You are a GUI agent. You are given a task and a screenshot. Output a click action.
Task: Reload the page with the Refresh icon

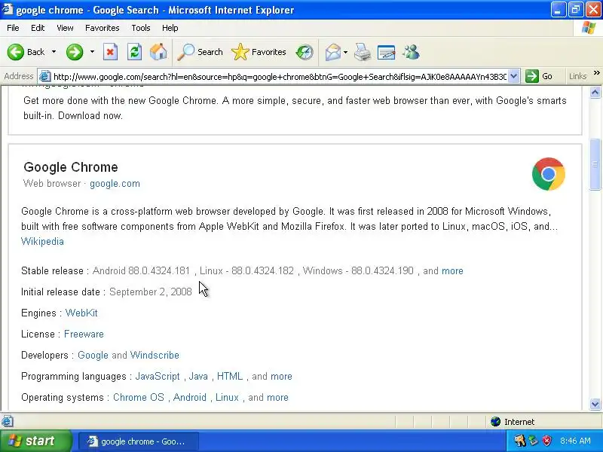click(135, 52)
